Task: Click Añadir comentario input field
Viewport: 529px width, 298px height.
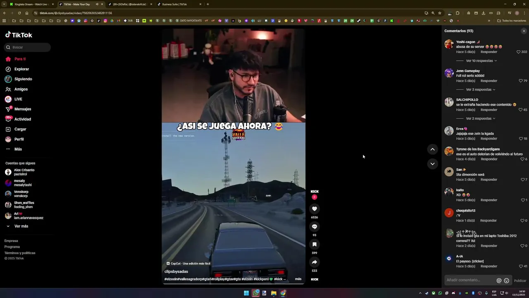Action: (x=470, y=280)
